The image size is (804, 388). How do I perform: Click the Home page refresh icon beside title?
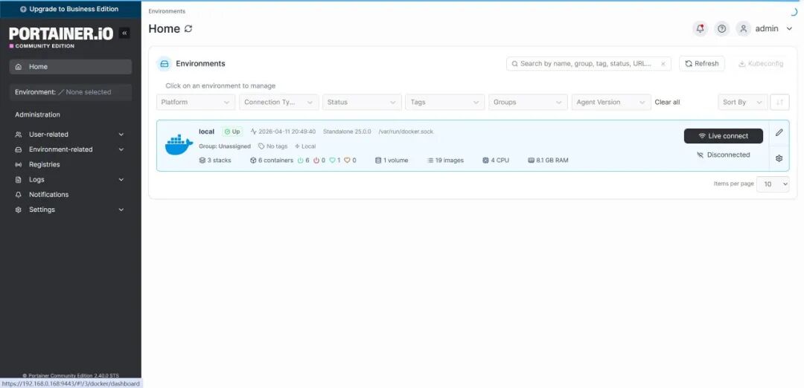click(x=188, y=29)
